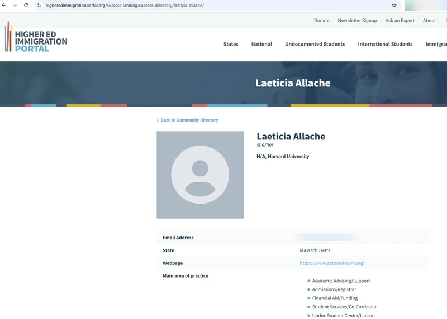Click the she/her pronouns text
Viewport: 447px width, 319px height.
coord(265,145)
